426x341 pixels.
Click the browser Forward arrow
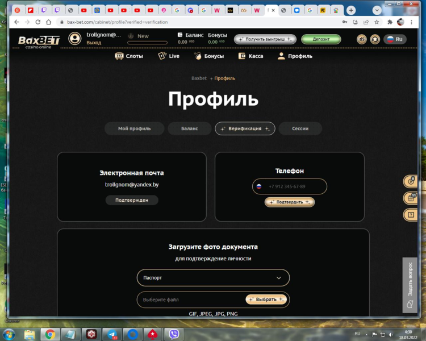(x=27, y=22)
